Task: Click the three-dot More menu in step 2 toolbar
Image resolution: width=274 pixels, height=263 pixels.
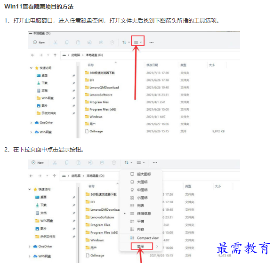Action: pos(155,163)
